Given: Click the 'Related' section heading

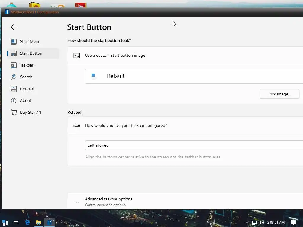Looking at the screenshot, I should (74, 112).
